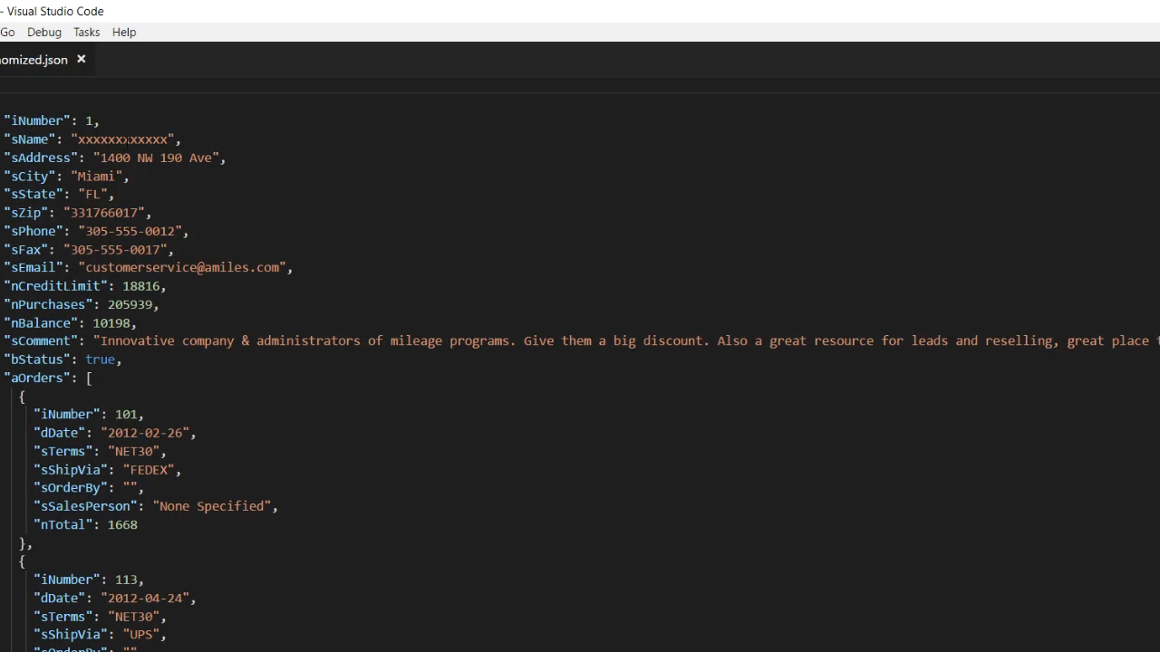Click the "sComment" key in the editor

pos(41,340)
